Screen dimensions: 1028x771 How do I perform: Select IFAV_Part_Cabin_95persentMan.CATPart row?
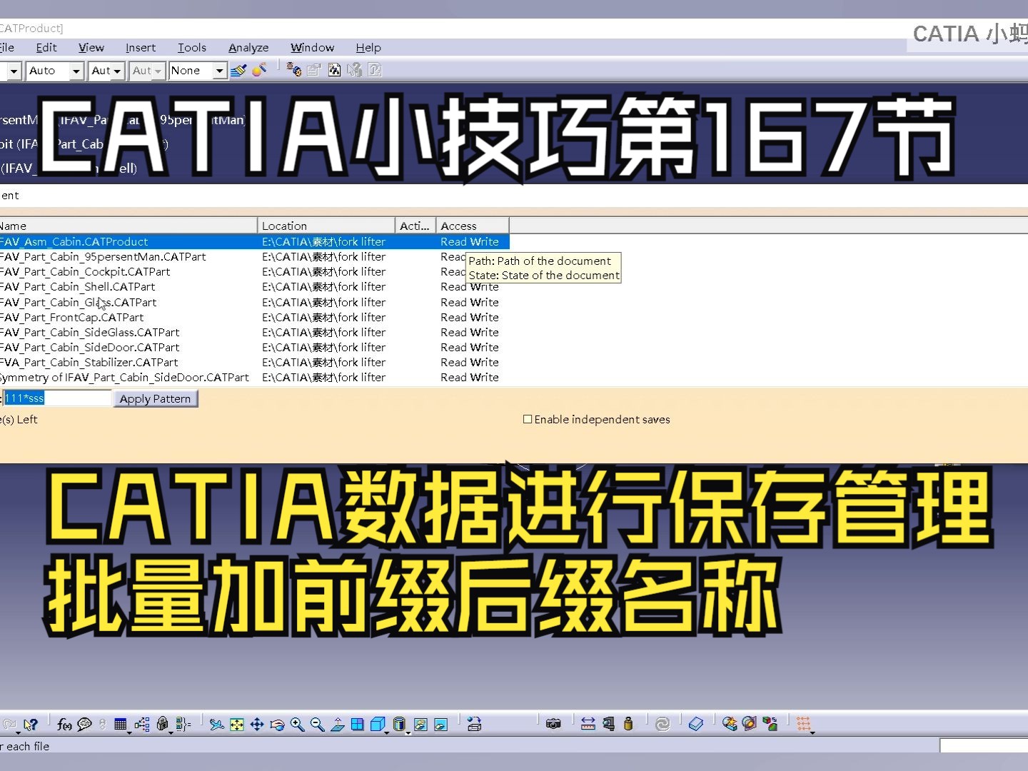pyautogui.click(x=254, y=257)
